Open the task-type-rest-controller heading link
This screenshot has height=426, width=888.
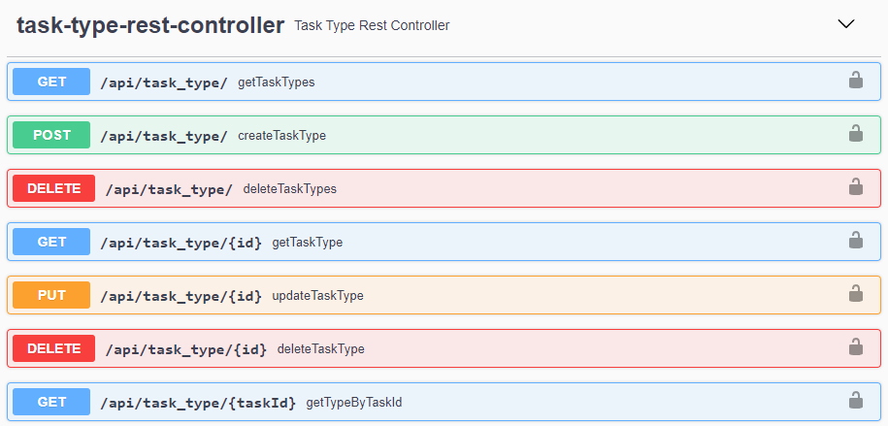[x=150, y=25]
